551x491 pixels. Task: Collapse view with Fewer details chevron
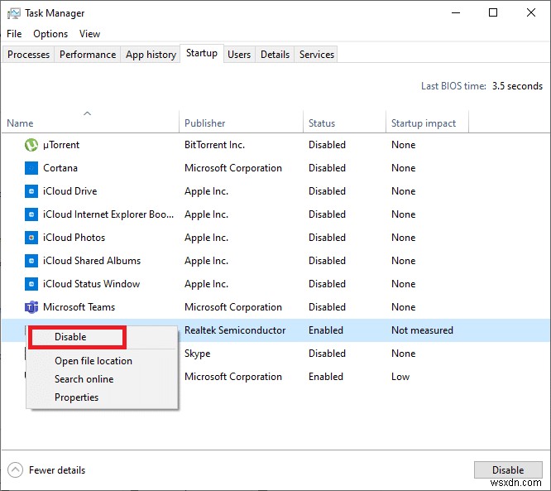[x=14, y=469]
